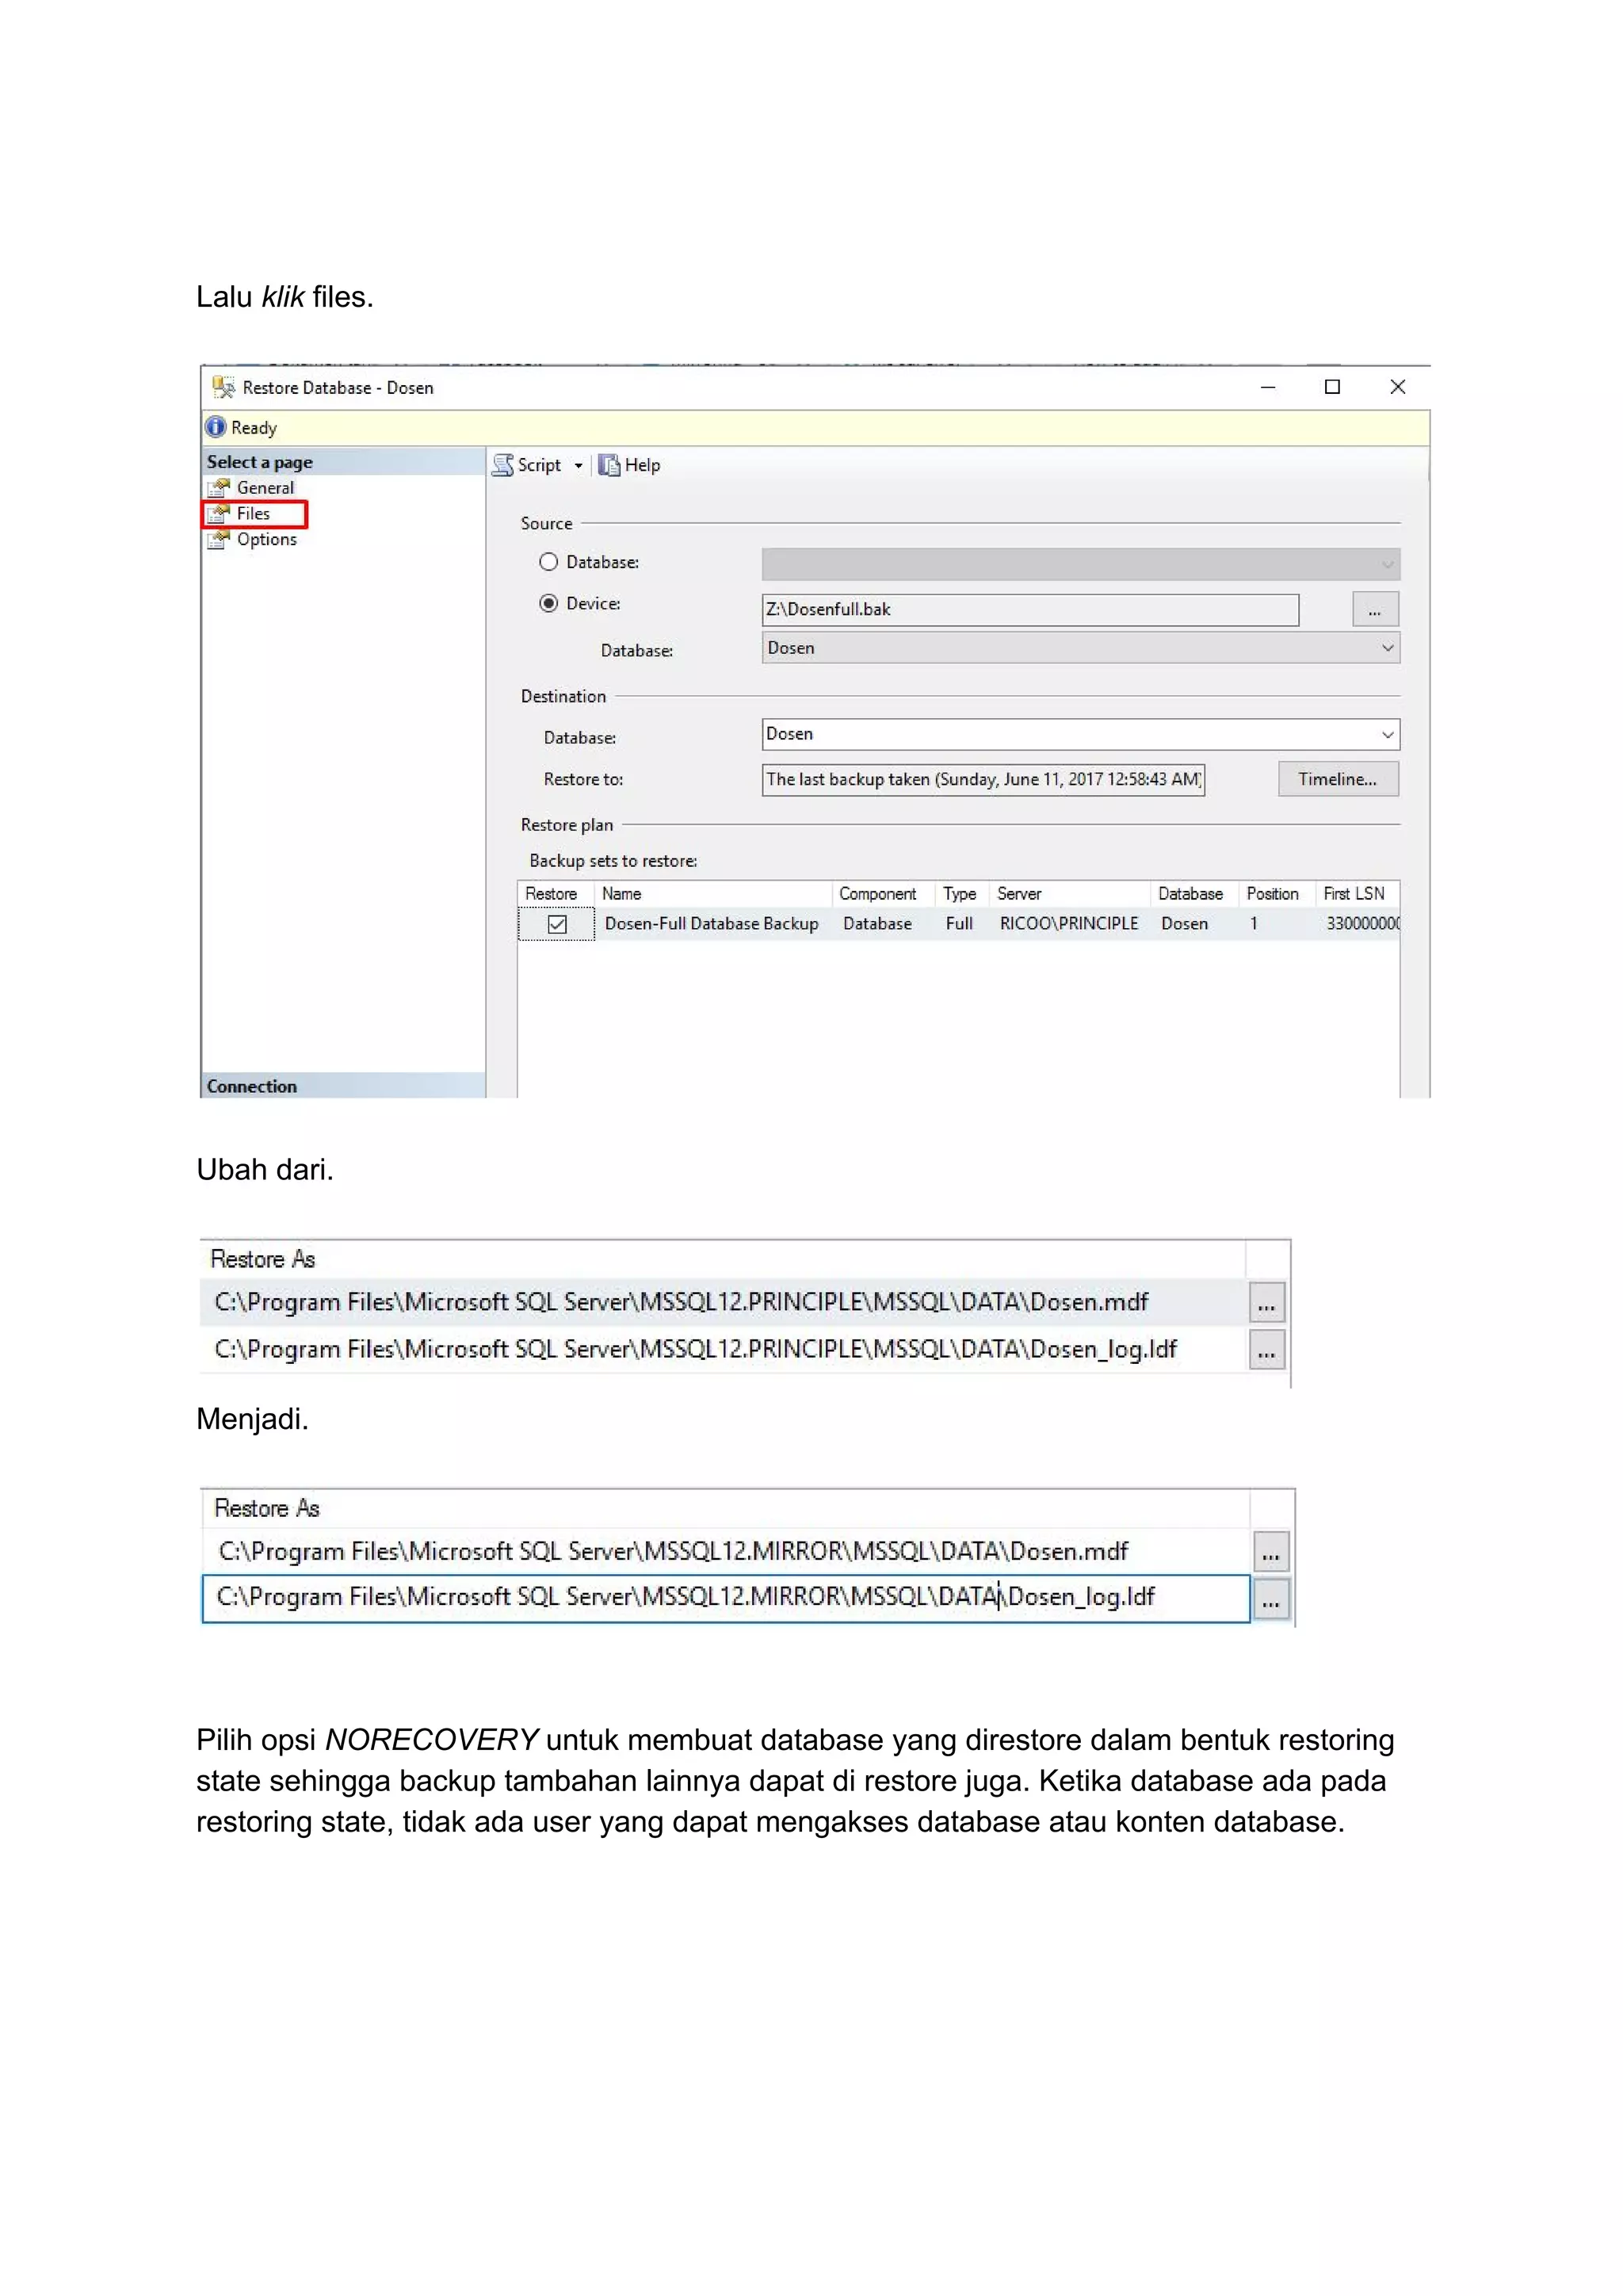Click the Restore Database title bar icon
The image size is (1623, 2296).
[x=224, y=387]
